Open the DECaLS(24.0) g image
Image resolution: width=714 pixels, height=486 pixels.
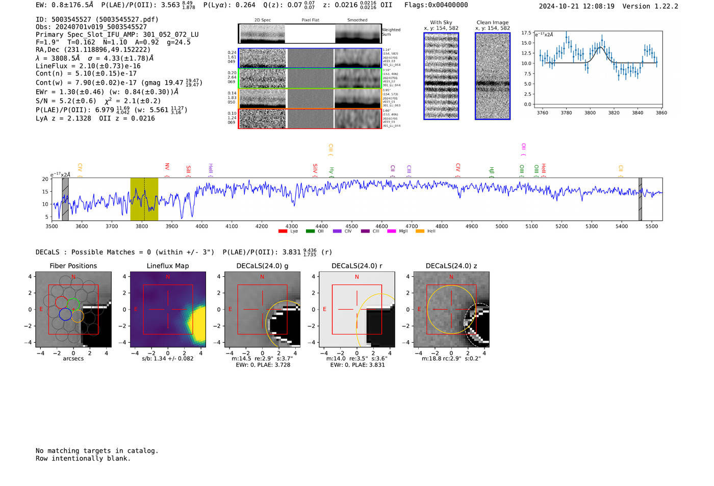[262, 310]
